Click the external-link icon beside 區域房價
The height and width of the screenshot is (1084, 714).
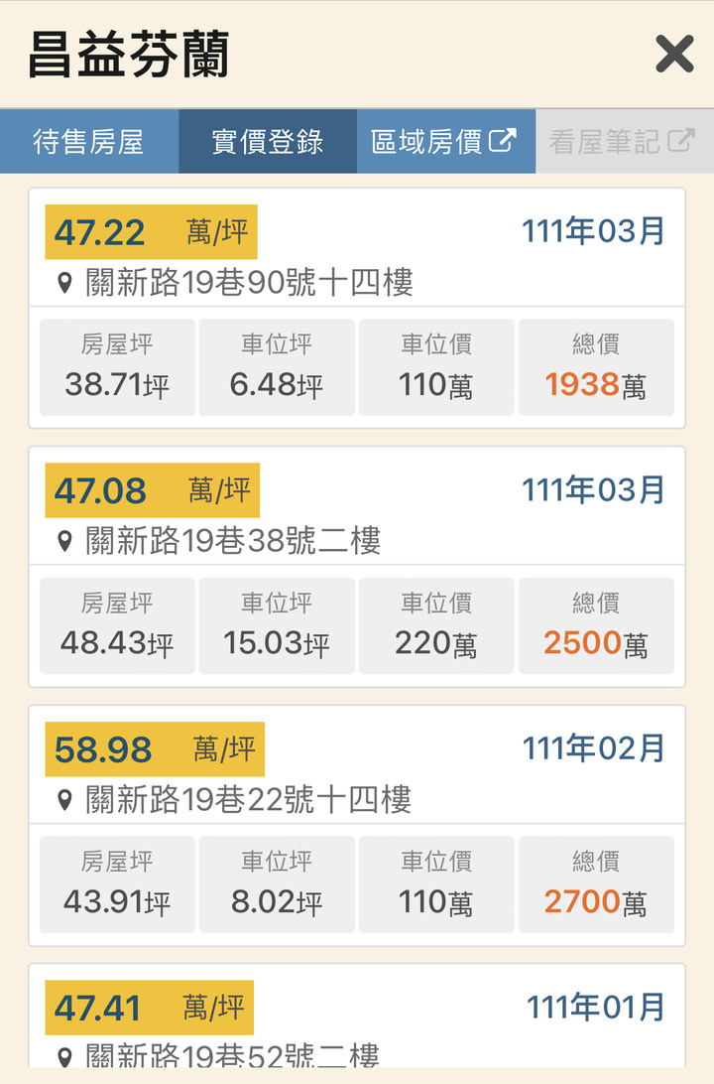point(503,140)
